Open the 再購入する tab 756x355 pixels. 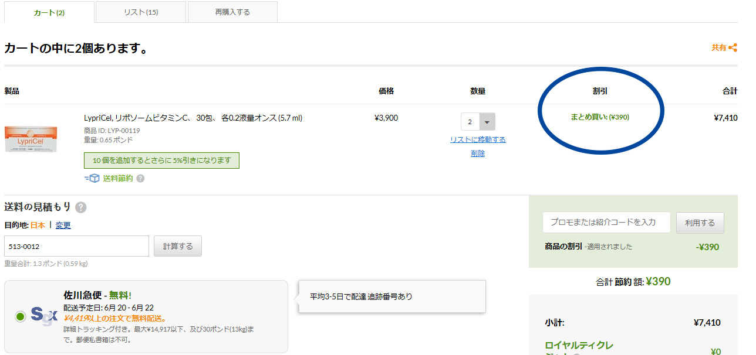(232, 12)
